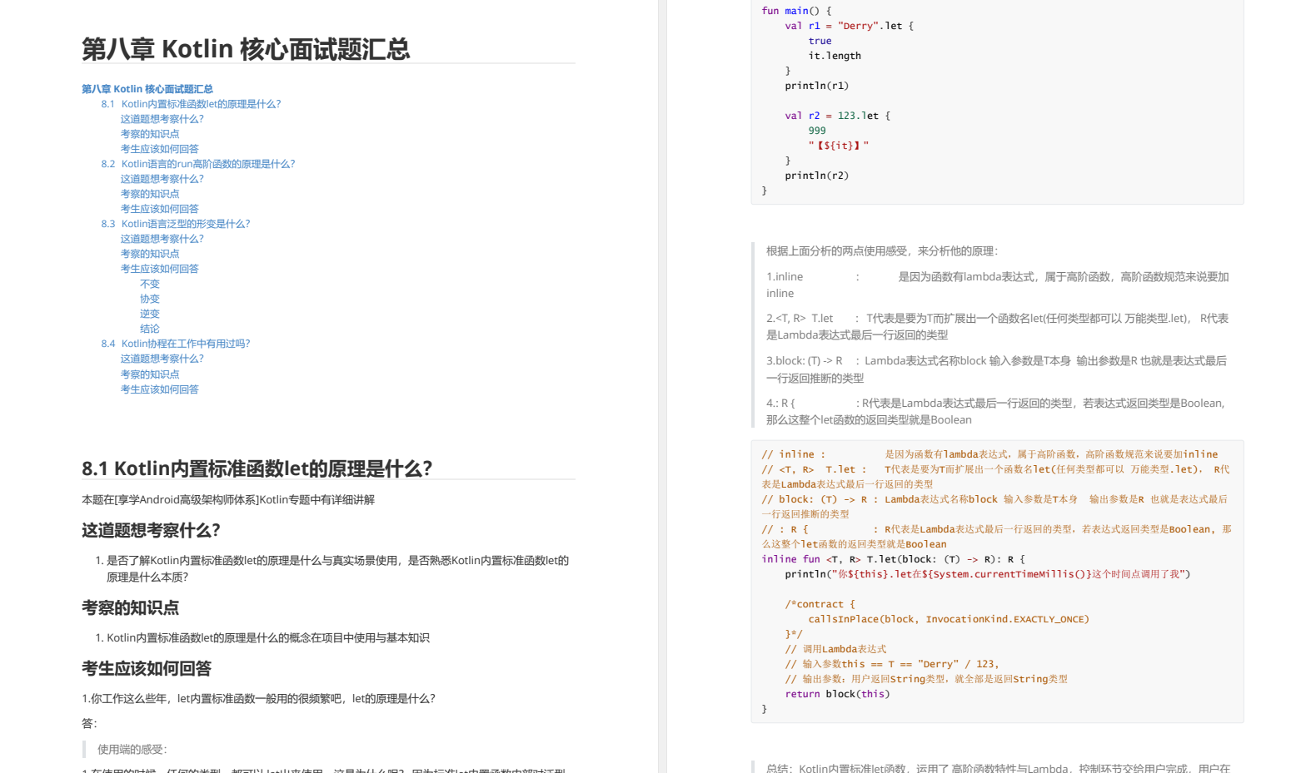The image size is (1301, 773).
Task: Go to the 结论 TOC sub-entry
Action: tap(150, 329)
